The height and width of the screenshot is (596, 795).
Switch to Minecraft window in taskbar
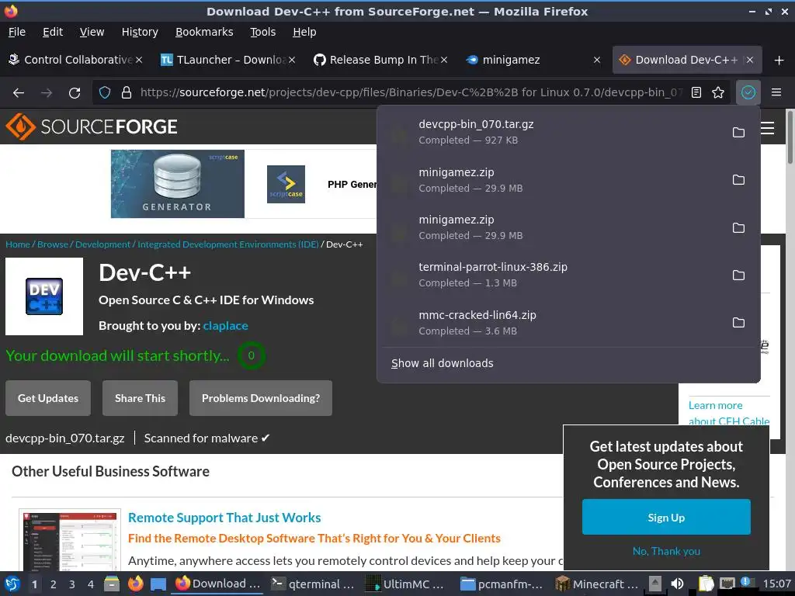click(597, 584)
